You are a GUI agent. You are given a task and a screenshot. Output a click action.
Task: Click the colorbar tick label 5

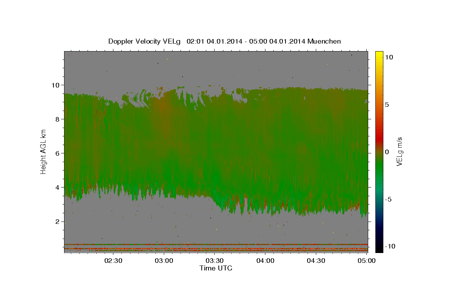pyautogui.click(x=387, y=105)
